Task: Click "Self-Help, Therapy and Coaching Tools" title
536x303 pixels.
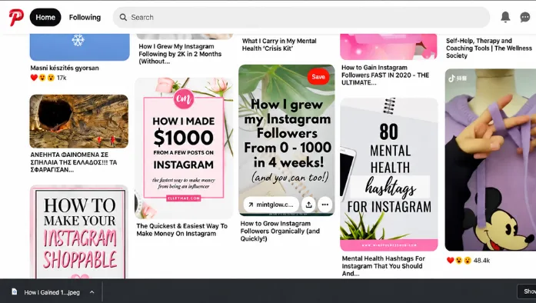Action: pyautogui.click(x=489, y=48)
